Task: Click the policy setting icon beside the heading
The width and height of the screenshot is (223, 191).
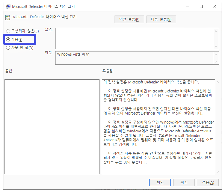Action: click(x=8, y=18)
